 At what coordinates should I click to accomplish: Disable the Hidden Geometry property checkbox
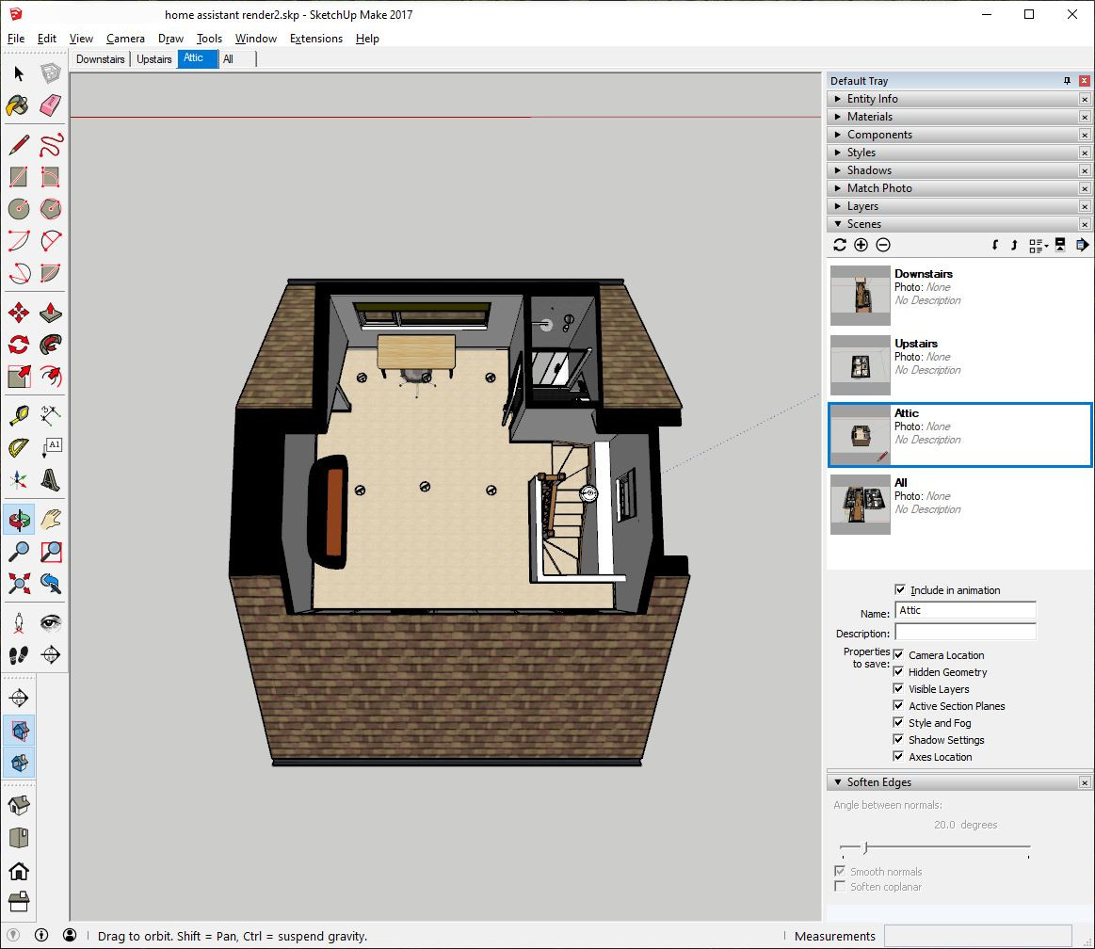[x=898, y=672]
